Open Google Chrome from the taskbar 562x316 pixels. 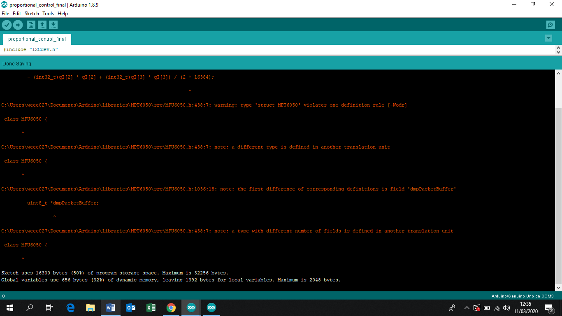click(x=171, y=308)
